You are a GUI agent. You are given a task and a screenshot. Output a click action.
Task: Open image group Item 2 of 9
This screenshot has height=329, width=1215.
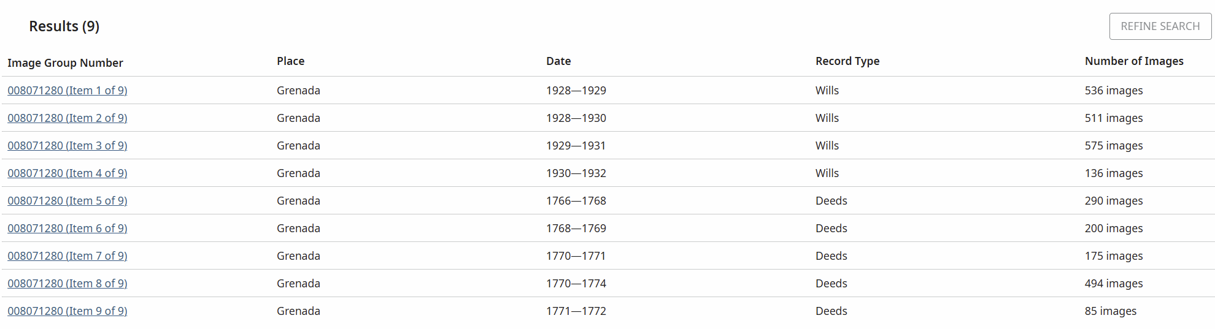(67, 118)
